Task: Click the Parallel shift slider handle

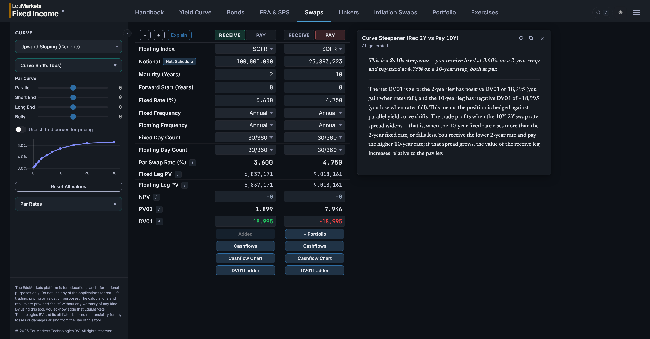Action: [73, 88]
